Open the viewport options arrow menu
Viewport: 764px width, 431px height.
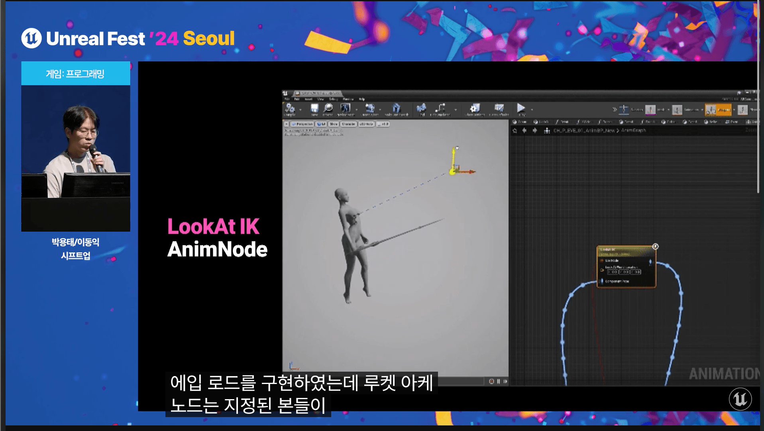tap(286, 124)
